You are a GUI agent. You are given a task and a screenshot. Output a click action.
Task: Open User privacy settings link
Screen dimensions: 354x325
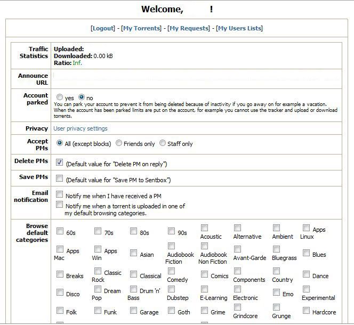80,128
